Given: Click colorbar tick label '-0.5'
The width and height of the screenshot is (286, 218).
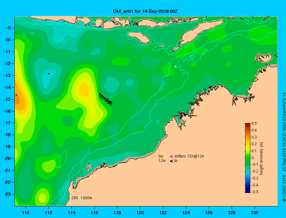Looking at the screenshot, I should coord(255,192).
